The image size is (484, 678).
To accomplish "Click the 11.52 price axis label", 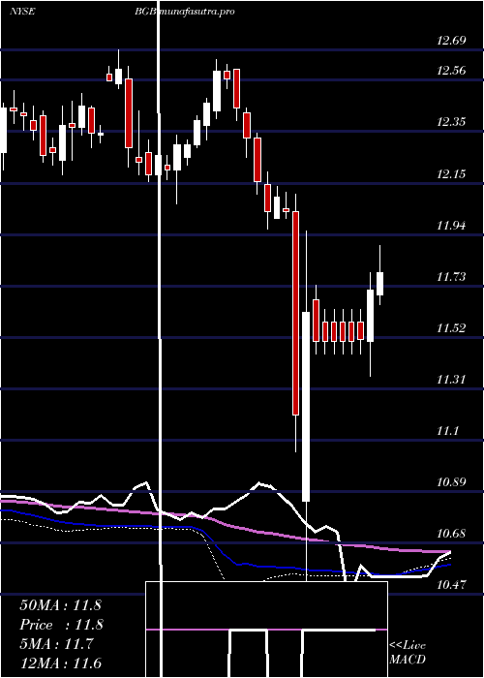I will [x=451, y=327].
